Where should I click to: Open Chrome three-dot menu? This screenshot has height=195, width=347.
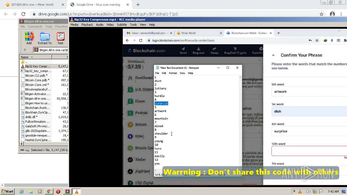pyautogui.click(x=341, y=14)
